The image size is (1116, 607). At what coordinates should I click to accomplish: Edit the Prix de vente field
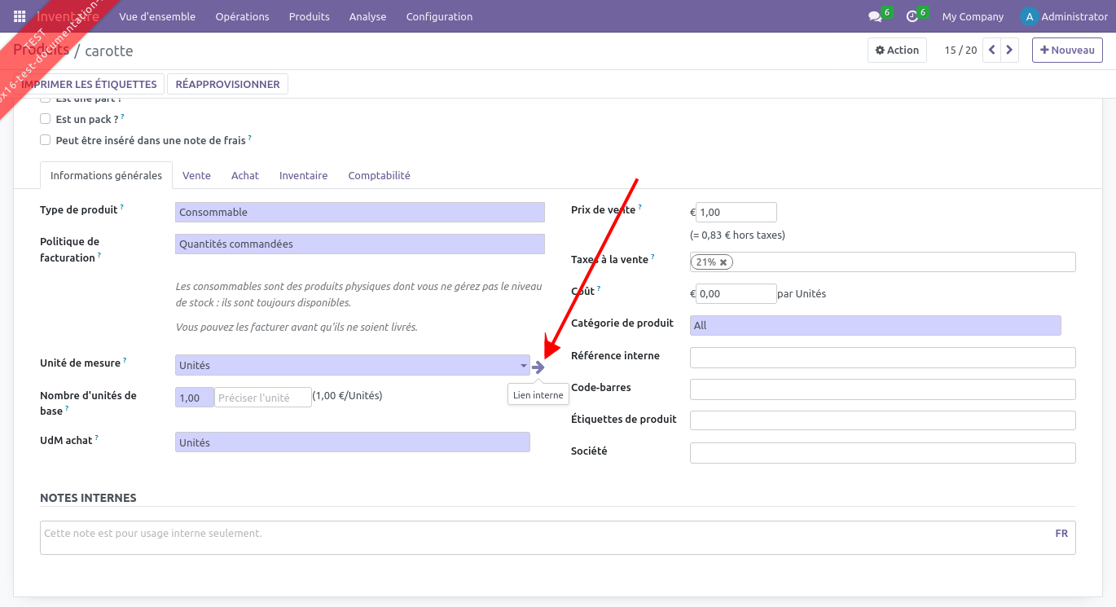pyautogui.click(x=736, y=212)
